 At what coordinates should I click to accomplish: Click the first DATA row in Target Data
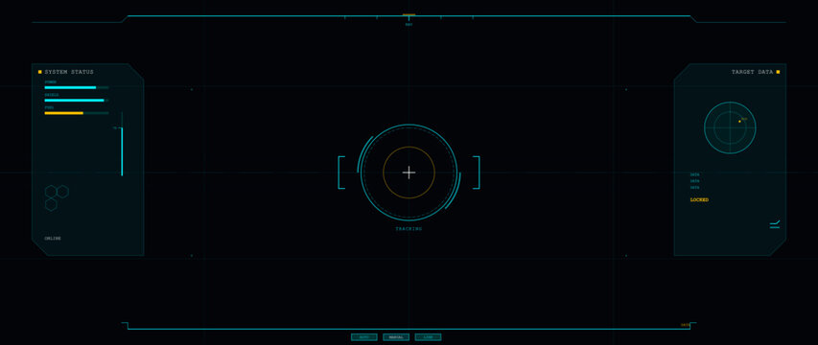coord(694,174)
